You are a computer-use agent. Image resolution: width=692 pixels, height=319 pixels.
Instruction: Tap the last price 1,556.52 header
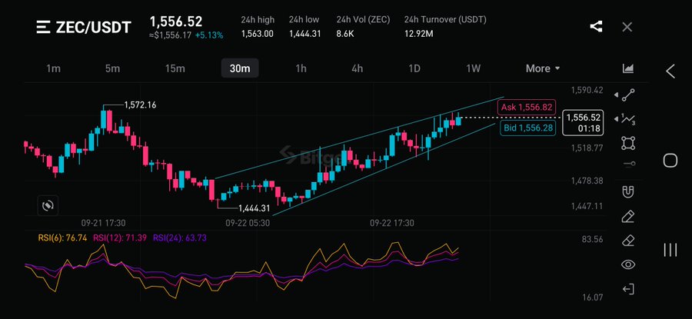click(x=175, y=22)
